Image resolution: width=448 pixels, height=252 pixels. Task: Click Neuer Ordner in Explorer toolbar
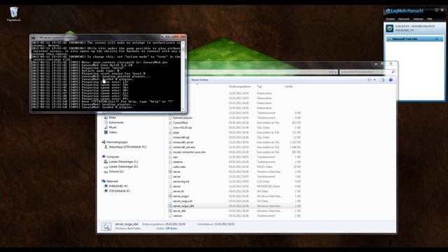coord(199,80)
